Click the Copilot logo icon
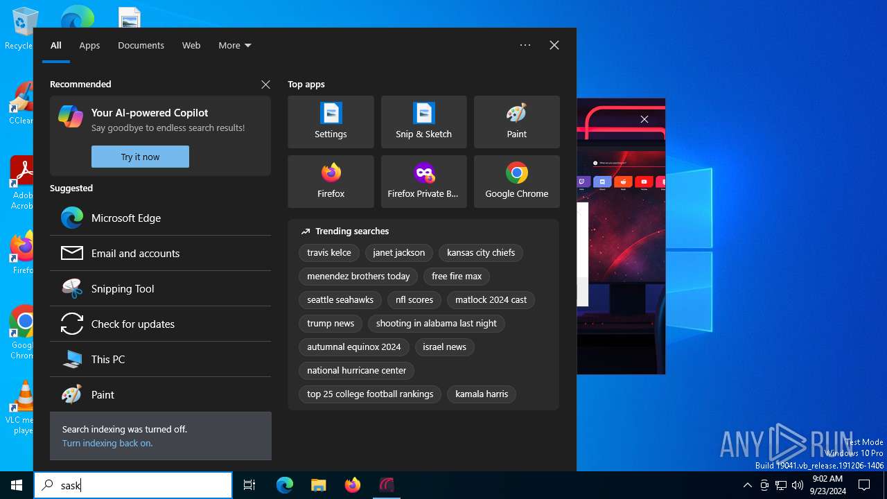 71,116
